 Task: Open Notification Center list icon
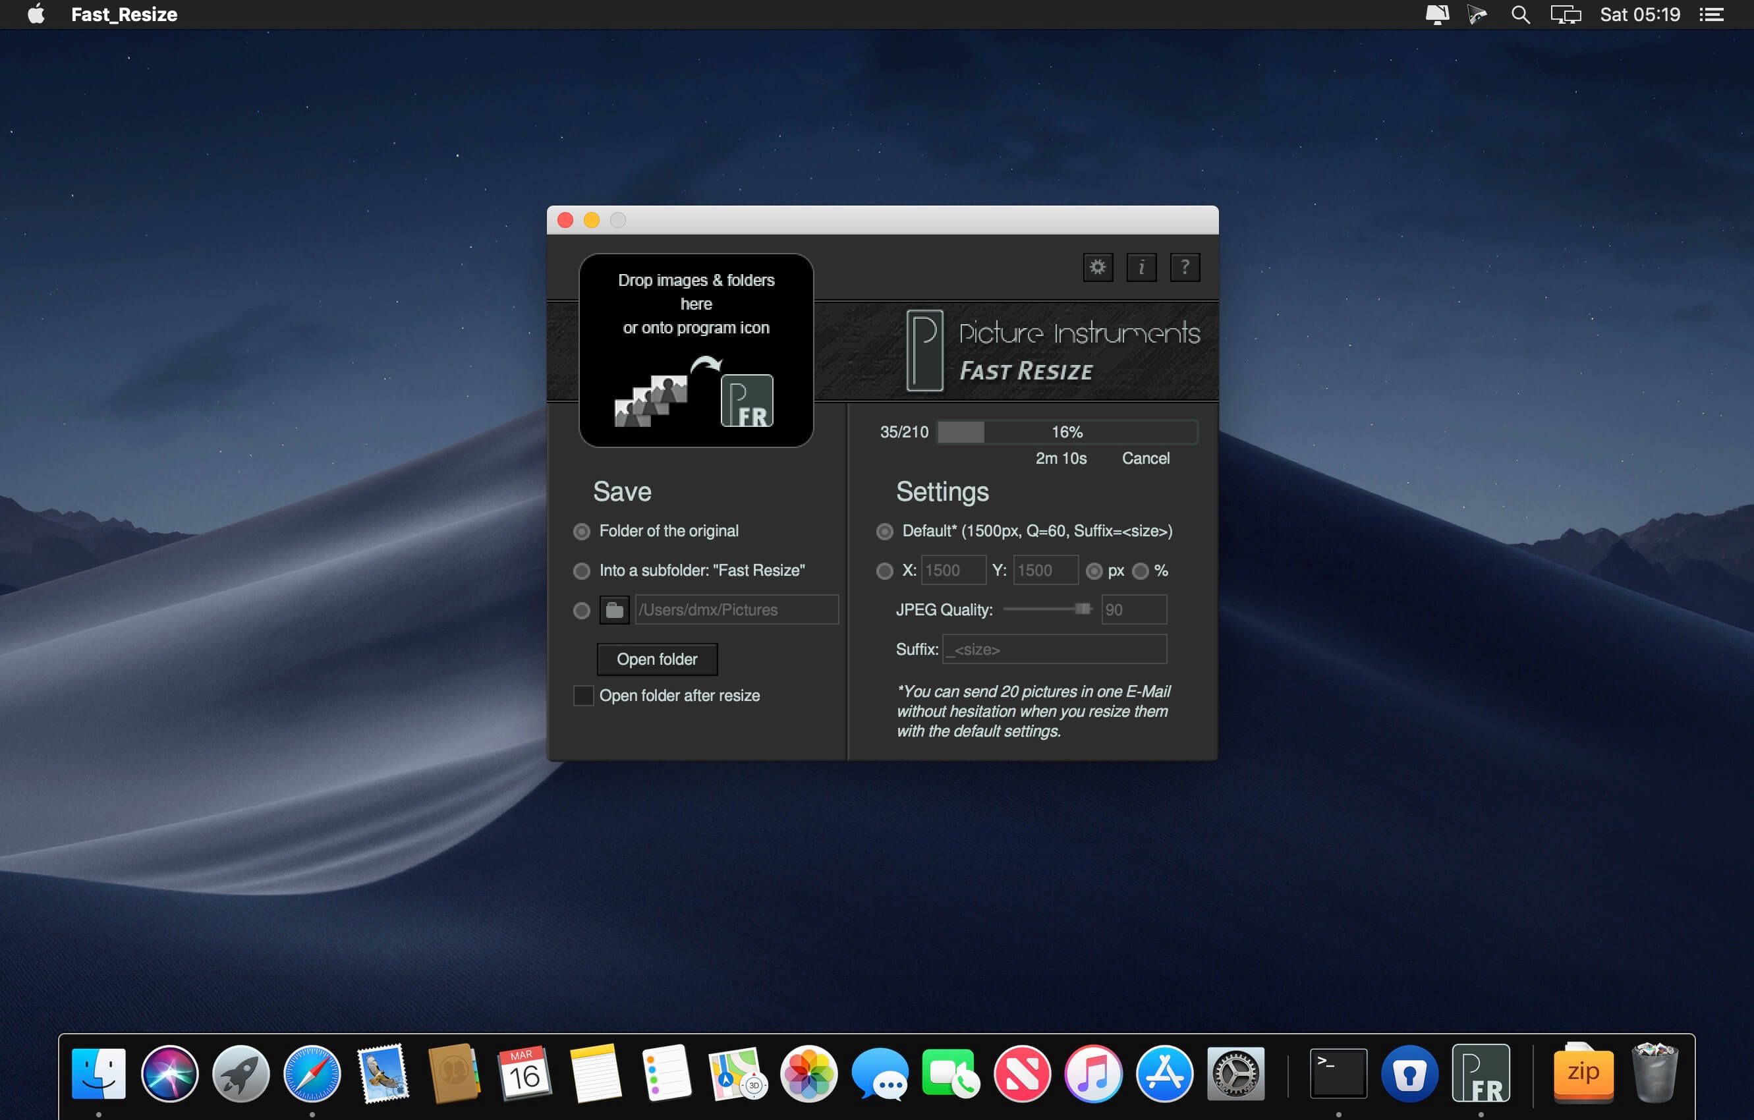1712,14
